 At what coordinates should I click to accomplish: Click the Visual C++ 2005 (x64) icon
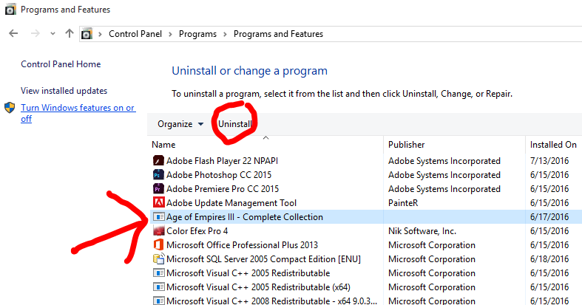pyautogui.click(x=158, y=287)
